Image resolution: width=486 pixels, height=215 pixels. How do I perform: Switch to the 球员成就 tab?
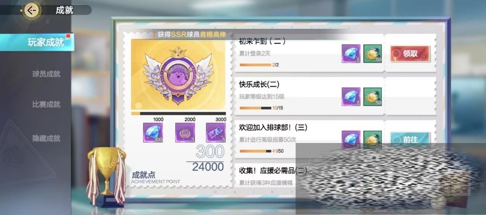tap(46, 74)
